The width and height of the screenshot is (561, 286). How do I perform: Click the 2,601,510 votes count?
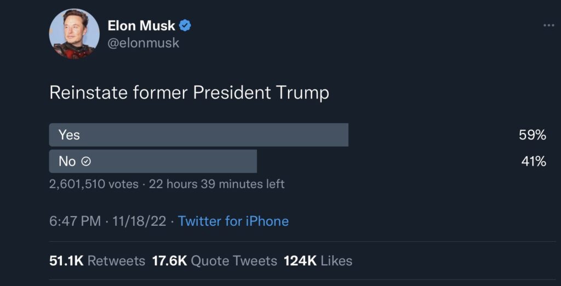click(94, 184)
